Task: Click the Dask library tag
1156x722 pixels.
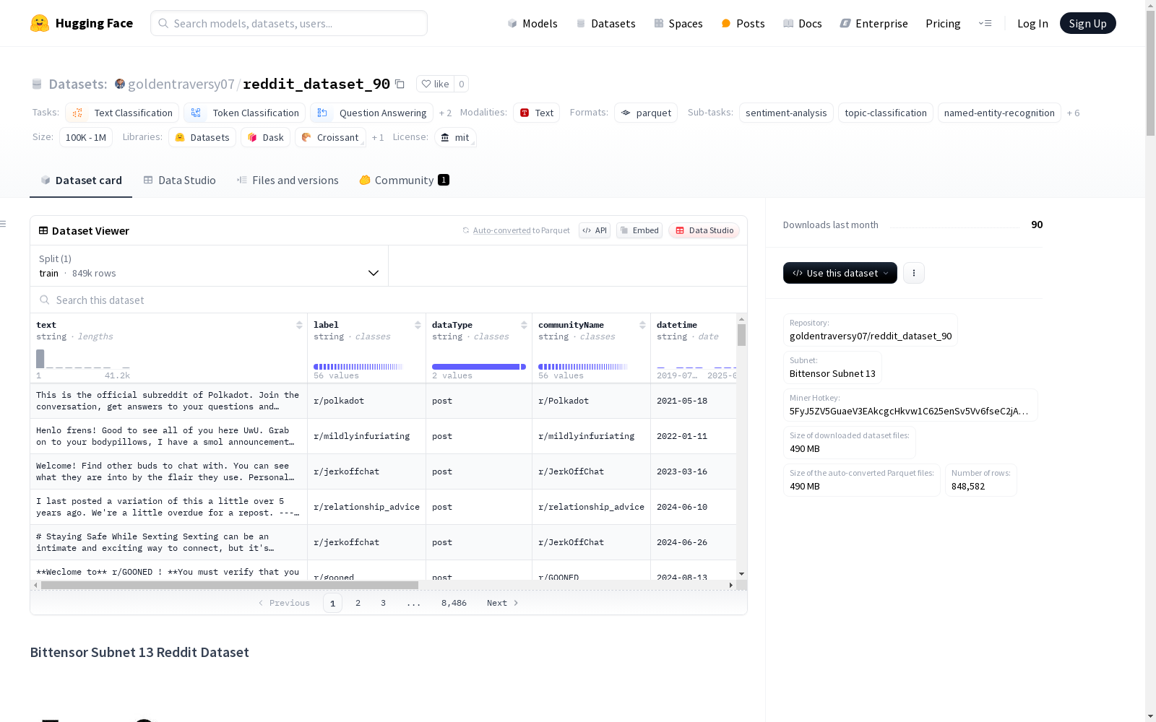Action: pos(265,137)
